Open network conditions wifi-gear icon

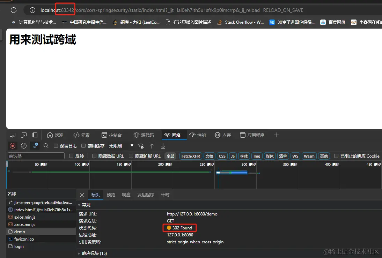tap(141, 146)
